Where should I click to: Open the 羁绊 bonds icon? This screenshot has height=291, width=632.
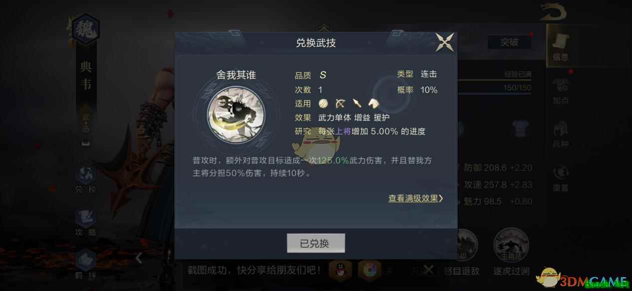pos(85,264)
